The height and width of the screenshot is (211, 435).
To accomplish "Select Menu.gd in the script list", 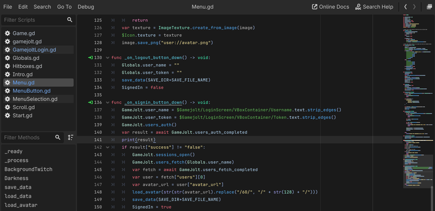I will point(38,83).
